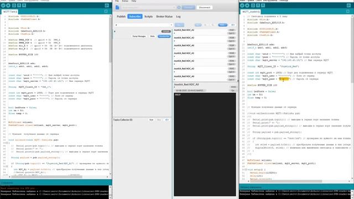Switch to the Publish tab
Viewport: 354px width, 199px height.
pyautogui.click(x=121, y=17)
